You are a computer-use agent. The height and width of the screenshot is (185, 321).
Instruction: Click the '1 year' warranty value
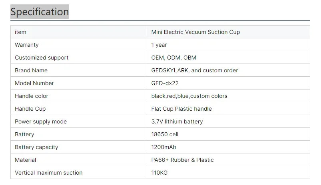pos(159,45)
